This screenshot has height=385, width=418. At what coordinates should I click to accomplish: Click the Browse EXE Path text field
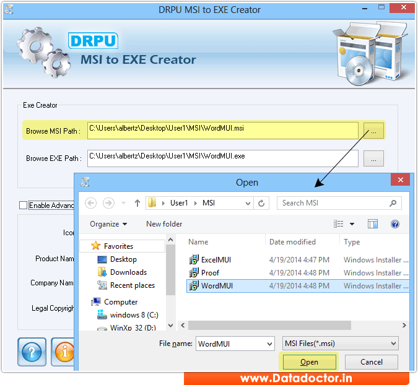(223, 158)
